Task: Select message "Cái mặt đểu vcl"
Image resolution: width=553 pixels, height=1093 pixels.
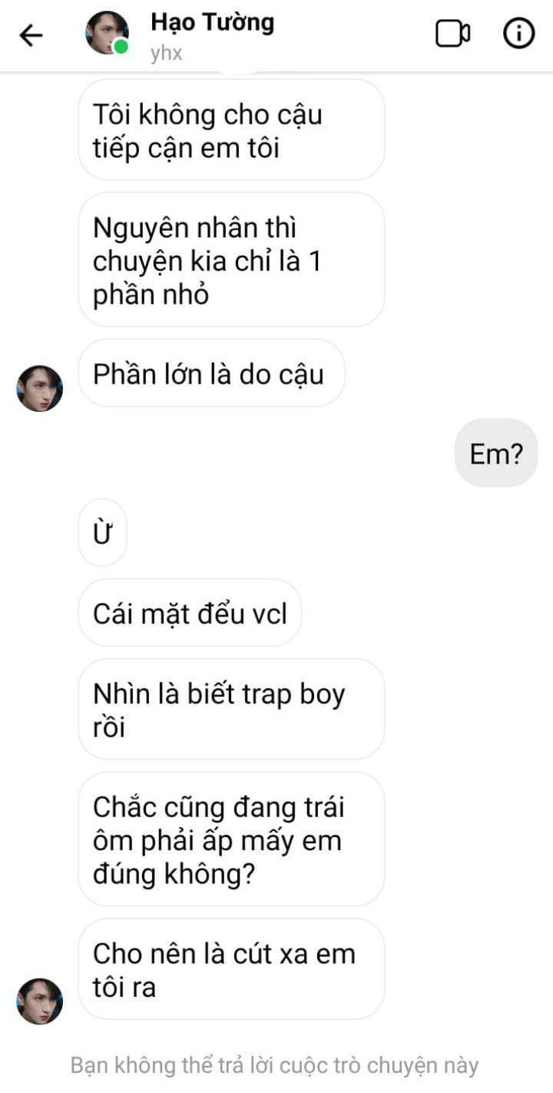Action: coord(190,613)
